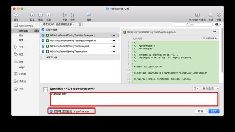Click the 分支 (branch) toolbar icon
Viewport: 235px width, 132px height.
point(64,15)
